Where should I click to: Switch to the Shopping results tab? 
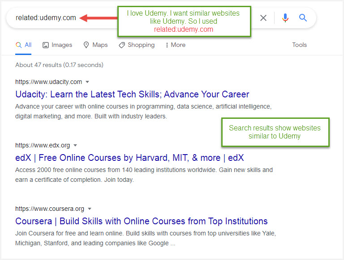coord(141,45)
